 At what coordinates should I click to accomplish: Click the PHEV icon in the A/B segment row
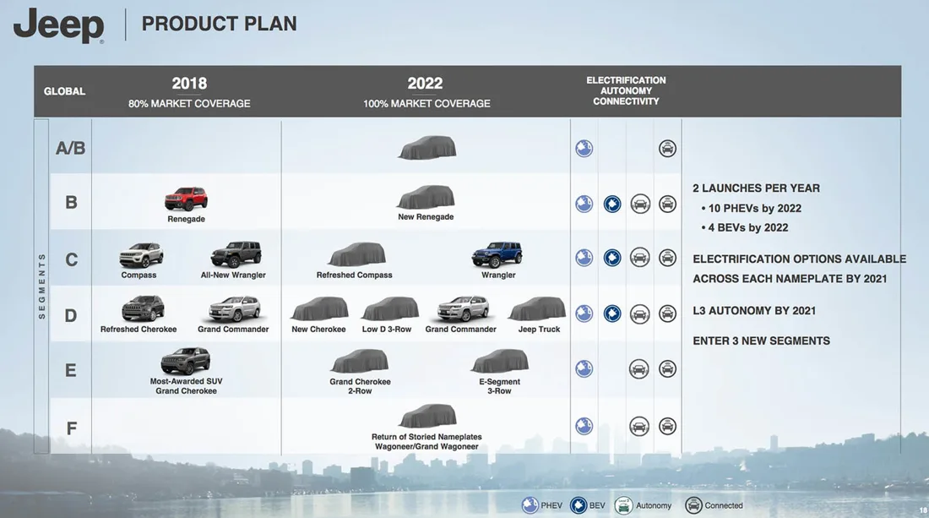click(x=584, y=148)
